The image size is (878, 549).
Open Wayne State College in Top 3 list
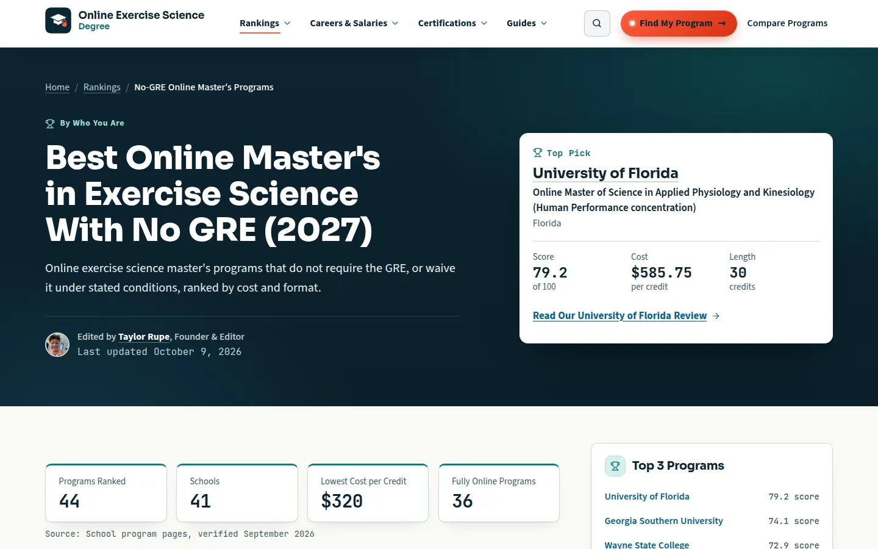pos(647,545)
